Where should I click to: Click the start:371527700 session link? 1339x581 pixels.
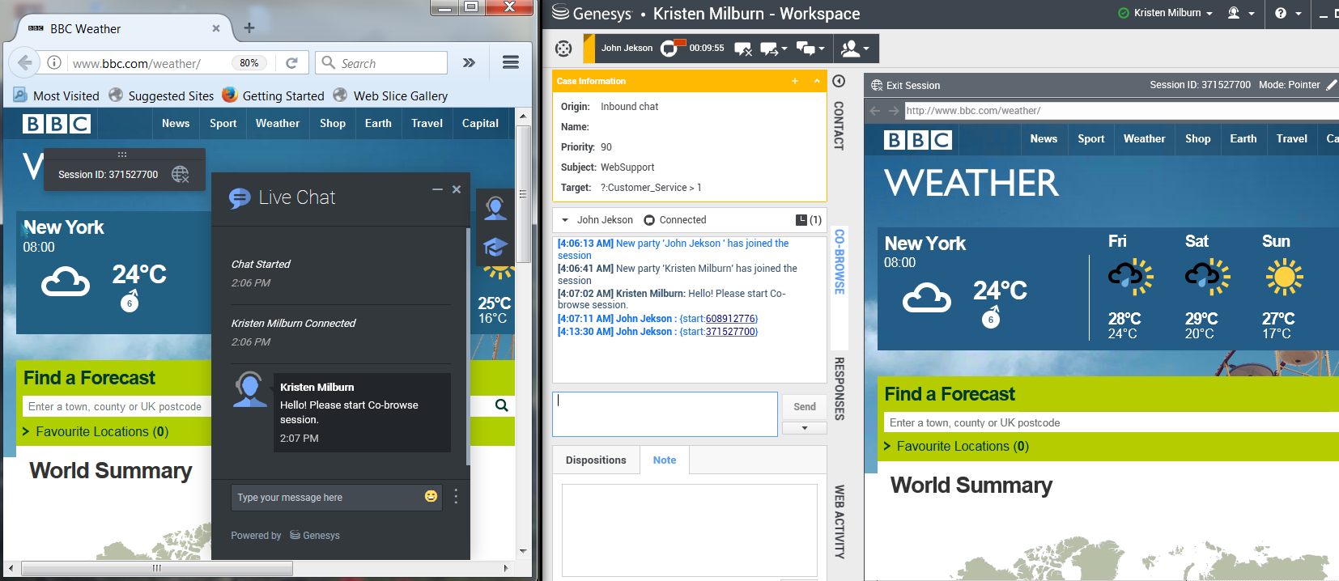coord(730,332)
